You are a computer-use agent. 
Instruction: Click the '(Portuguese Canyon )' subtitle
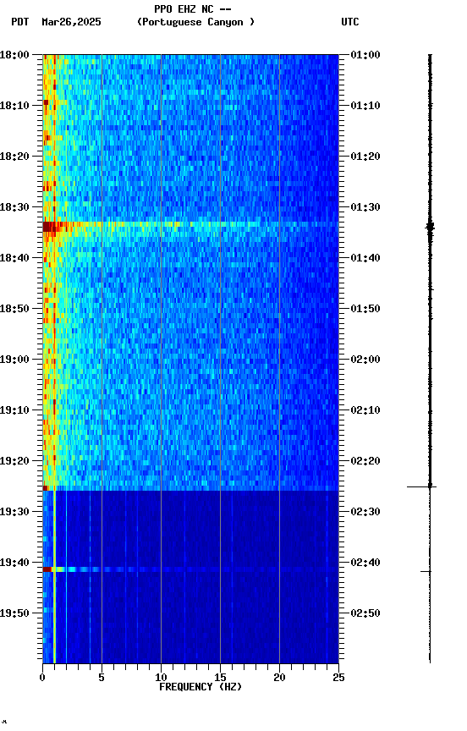coord(195,22)
